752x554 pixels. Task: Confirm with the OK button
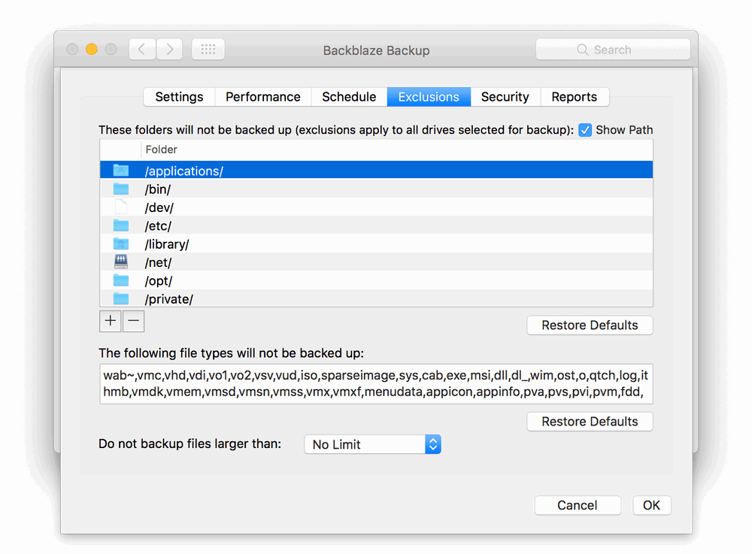652,505
